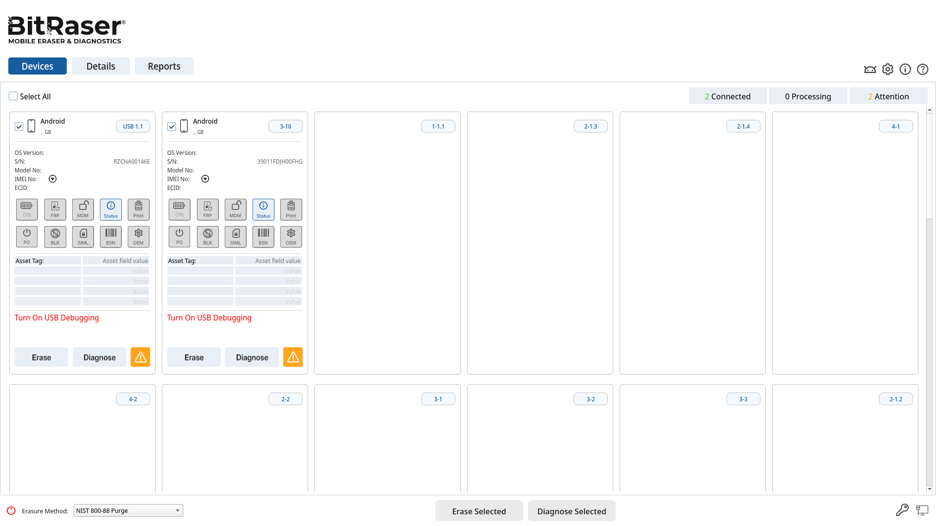Click the license key icon at bottom right
Image resolution: width=936 pixels, height=526 pixels.
pos(902,510)
